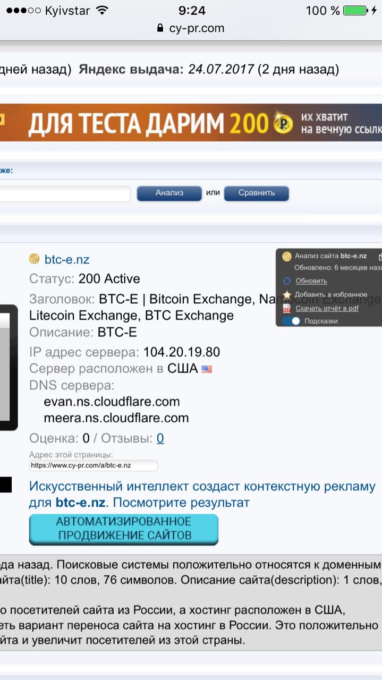Click Скачать отчёт в pdf
The height and width of the screenshot is (680, 382).
327,308
